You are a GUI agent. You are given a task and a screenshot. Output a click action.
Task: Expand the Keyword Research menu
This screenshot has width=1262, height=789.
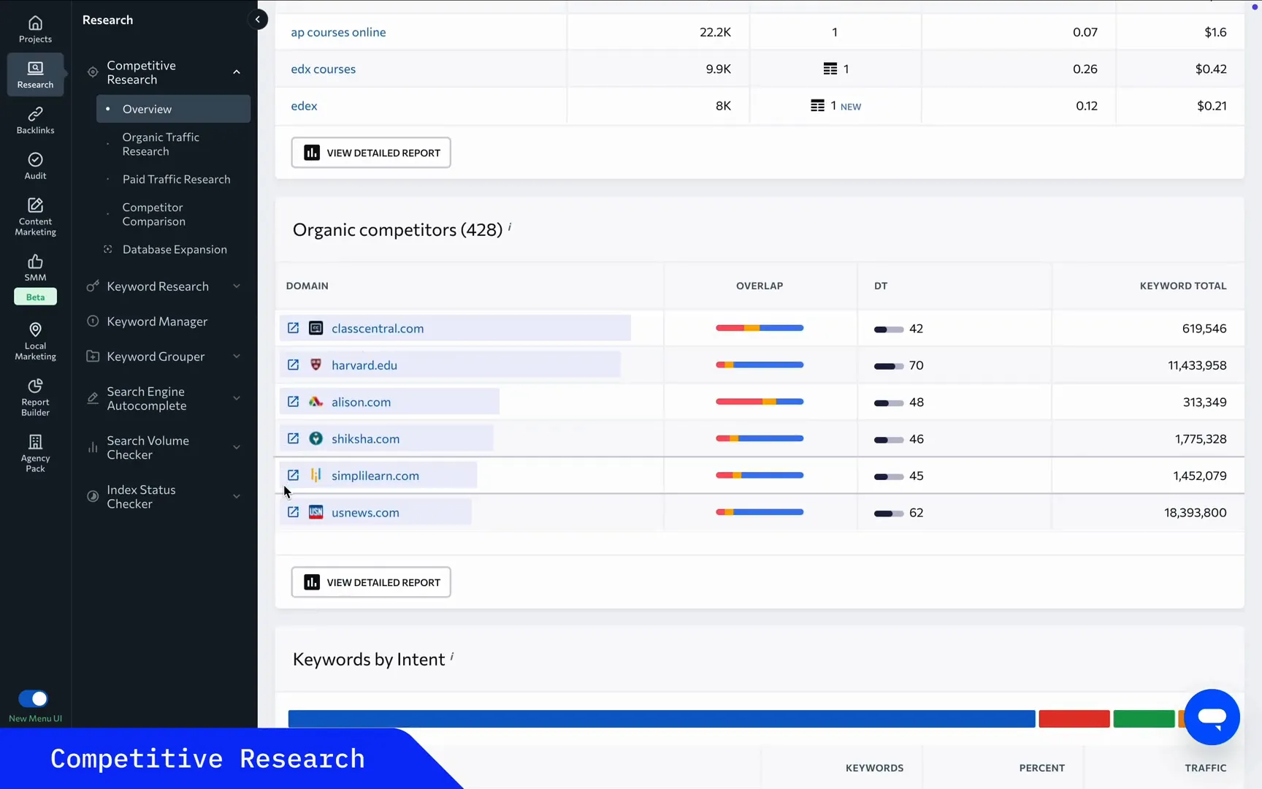(x=237, y=286)
